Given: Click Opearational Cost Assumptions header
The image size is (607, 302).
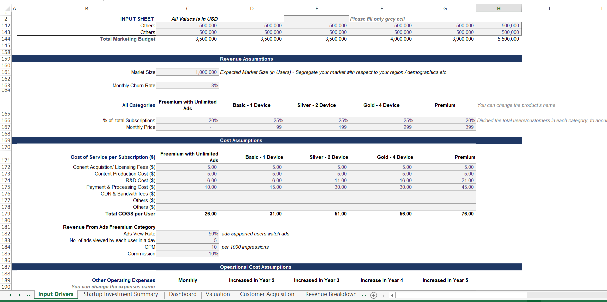Looking at the screenshot, I should coord(256,267).
